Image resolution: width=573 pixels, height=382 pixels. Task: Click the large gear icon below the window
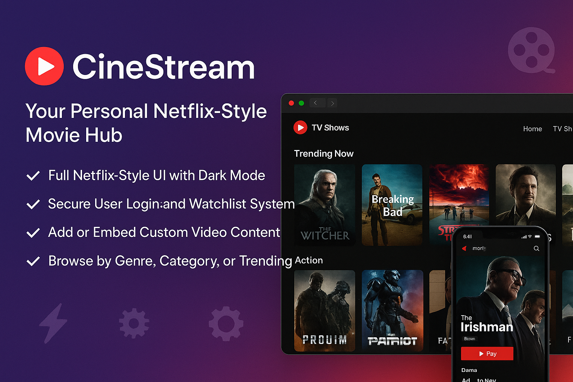[226, 323]
